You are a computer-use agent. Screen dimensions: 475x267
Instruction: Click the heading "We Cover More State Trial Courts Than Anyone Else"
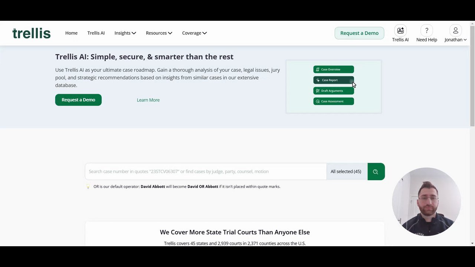235,232
